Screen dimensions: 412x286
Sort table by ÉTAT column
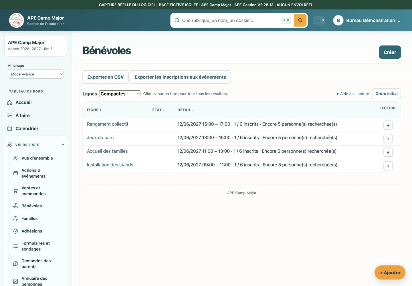(x=159, y=110)
